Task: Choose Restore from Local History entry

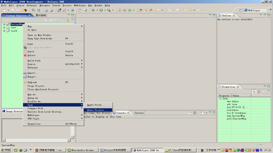Action: [53, 112]
